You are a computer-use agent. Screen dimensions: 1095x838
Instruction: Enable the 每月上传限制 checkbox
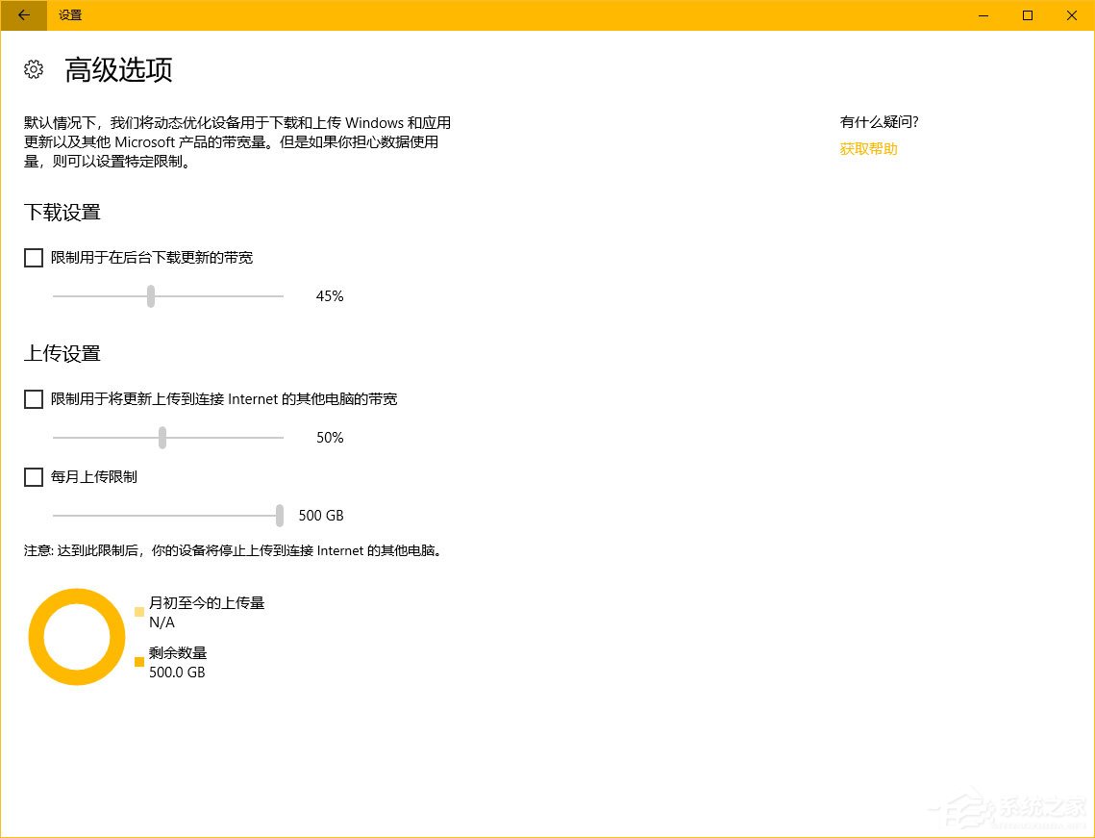pyautogui.click(x=33, y=477)
